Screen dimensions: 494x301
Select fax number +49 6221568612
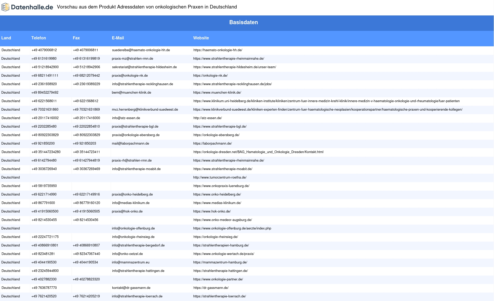click(85, 101)
